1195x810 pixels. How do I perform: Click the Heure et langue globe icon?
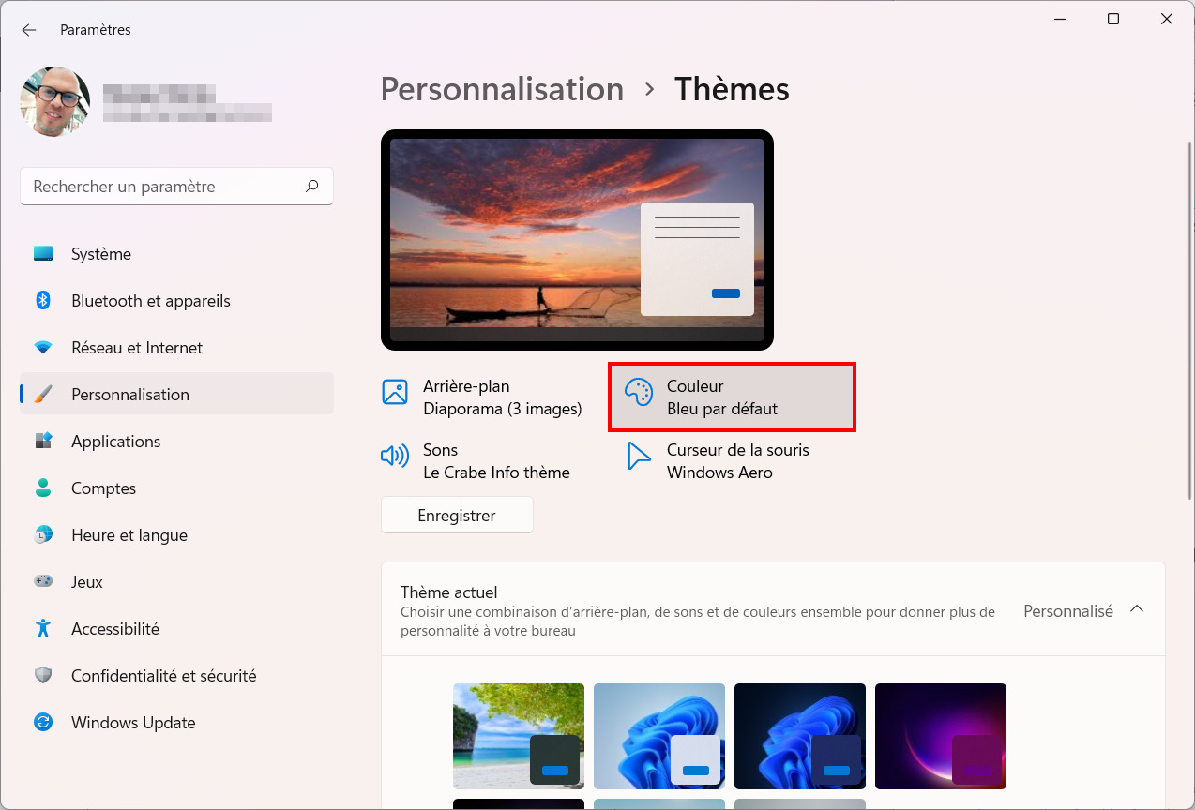pyautogui.click(x=43, y=535)
